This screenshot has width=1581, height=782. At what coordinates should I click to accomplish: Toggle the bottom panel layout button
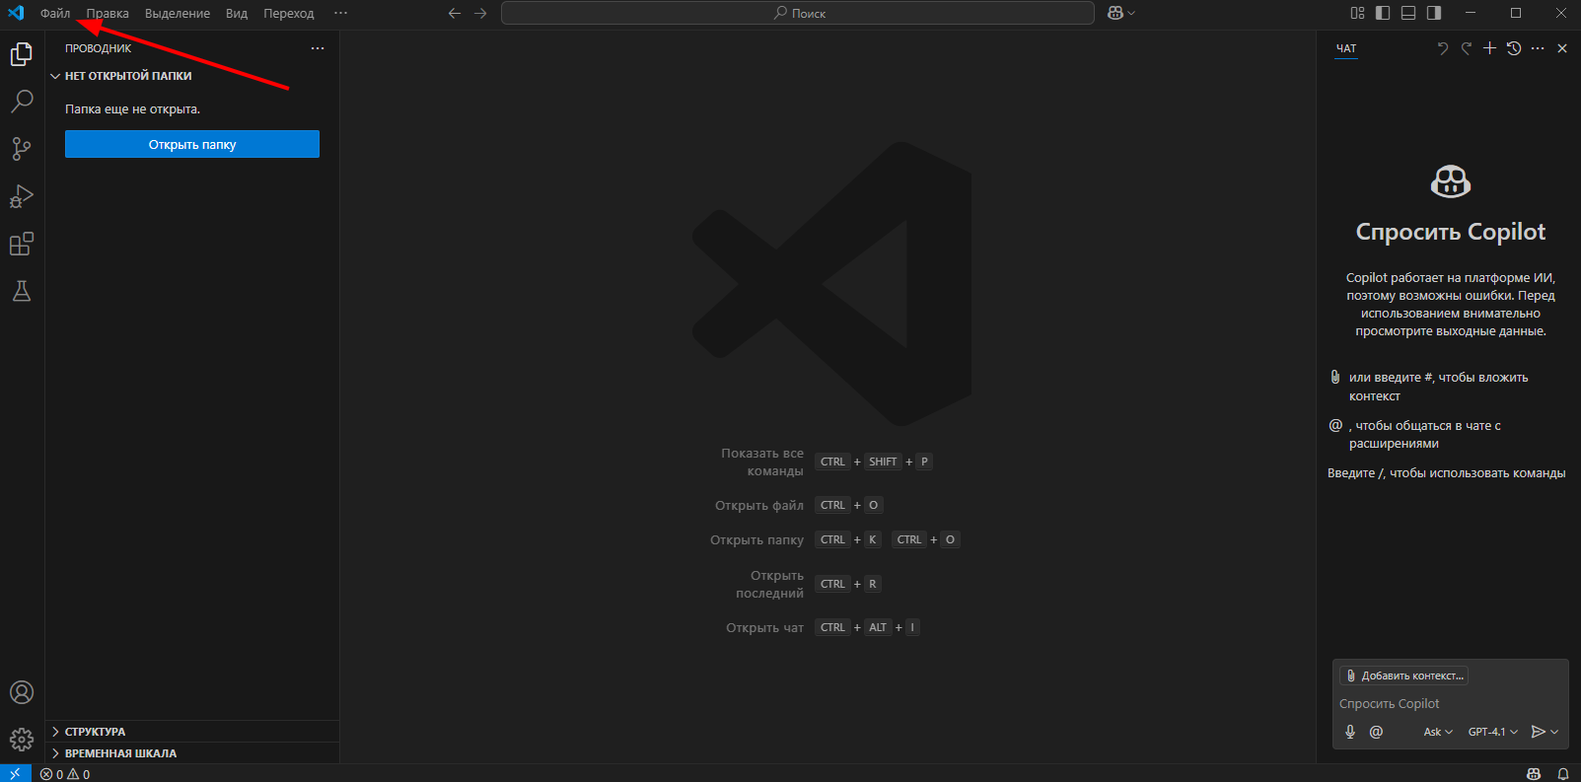point(1408,13)
